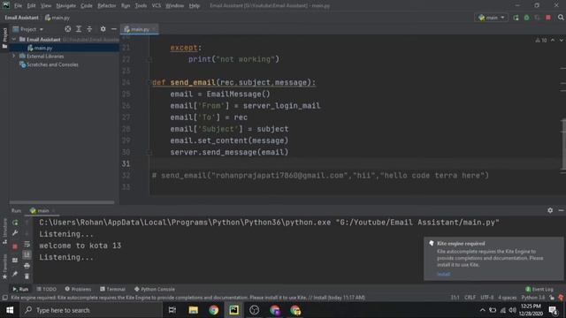Select main.py in the project tree
The image size is (566, 318).
pos(43,48)
